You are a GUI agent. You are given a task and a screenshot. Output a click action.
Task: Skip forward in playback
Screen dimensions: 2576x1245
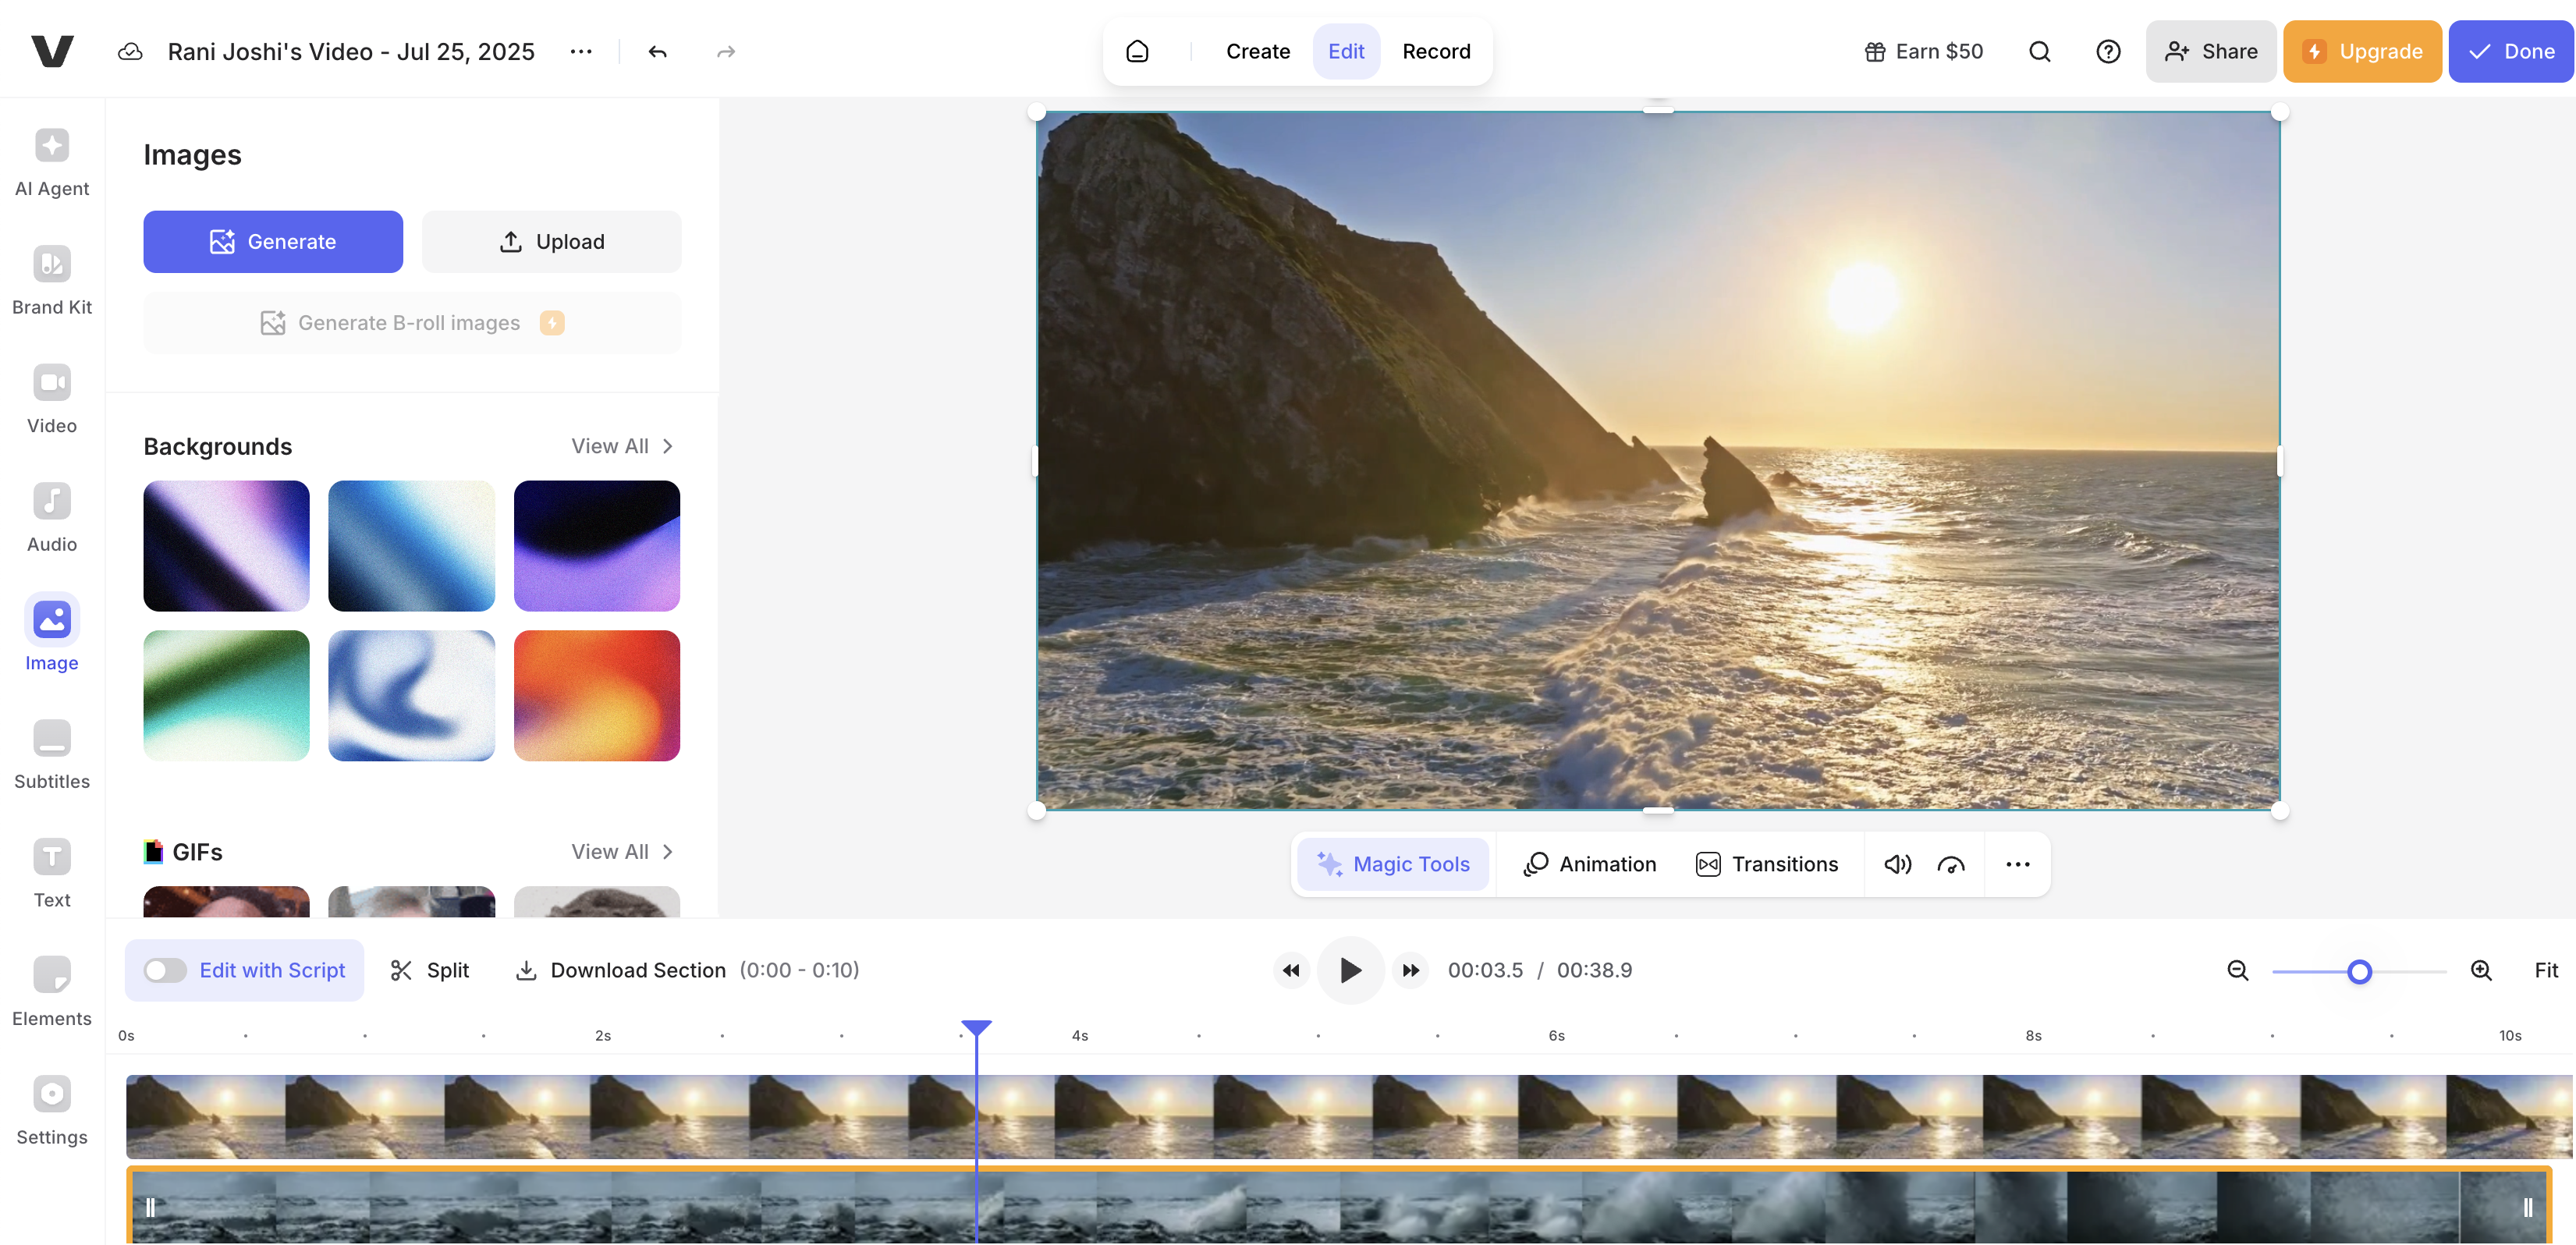tap(1410, 970)
